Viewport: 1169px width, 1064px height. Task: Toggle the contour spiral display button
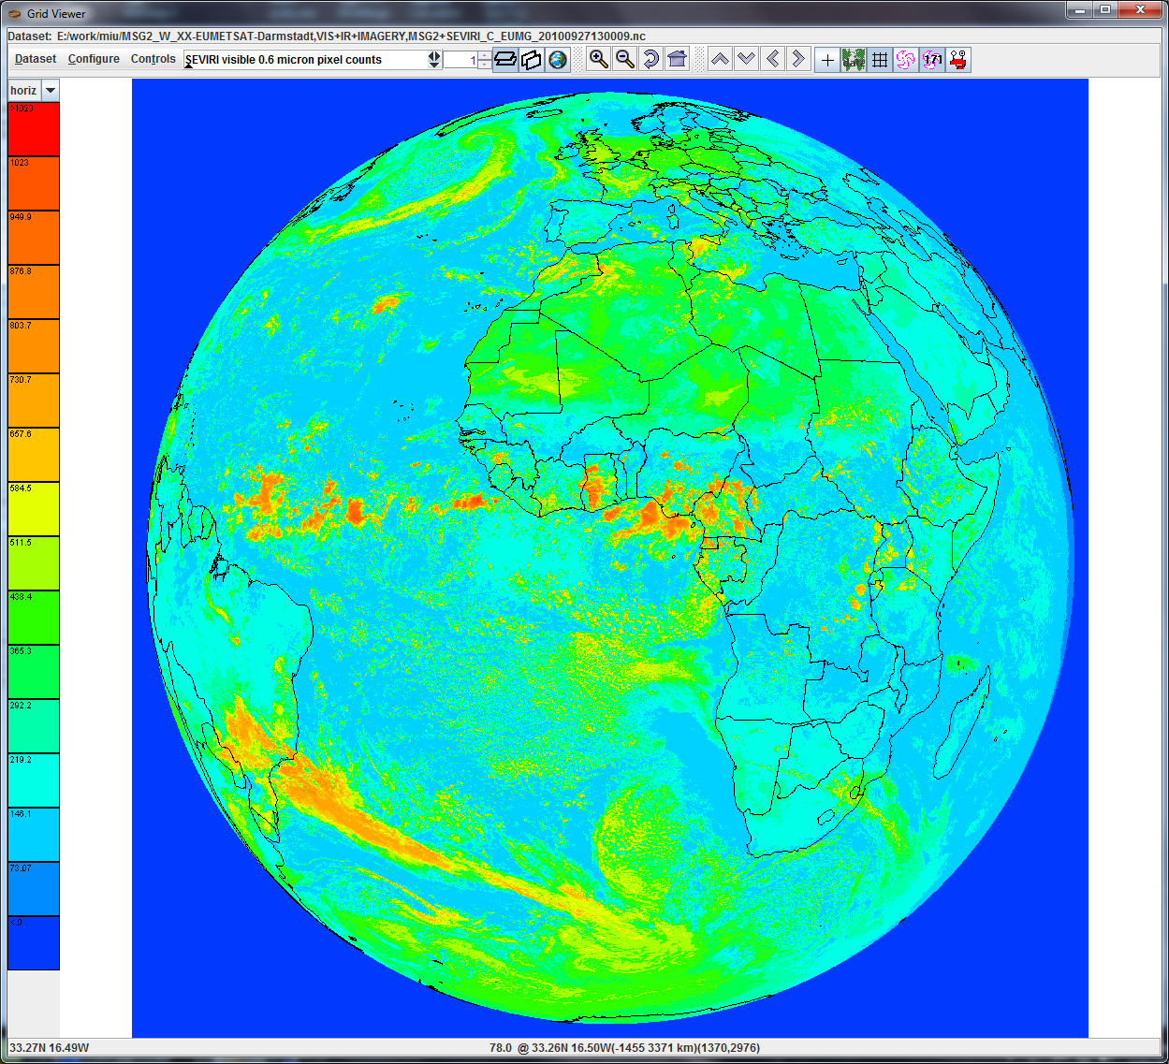click(x=905, y=60)
